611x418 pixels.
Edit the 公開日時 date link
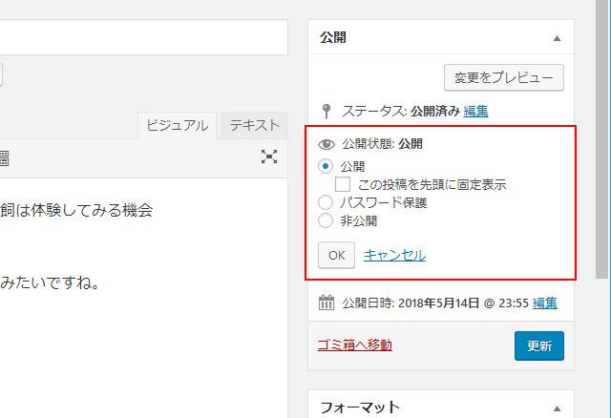(x=545, y=303)
